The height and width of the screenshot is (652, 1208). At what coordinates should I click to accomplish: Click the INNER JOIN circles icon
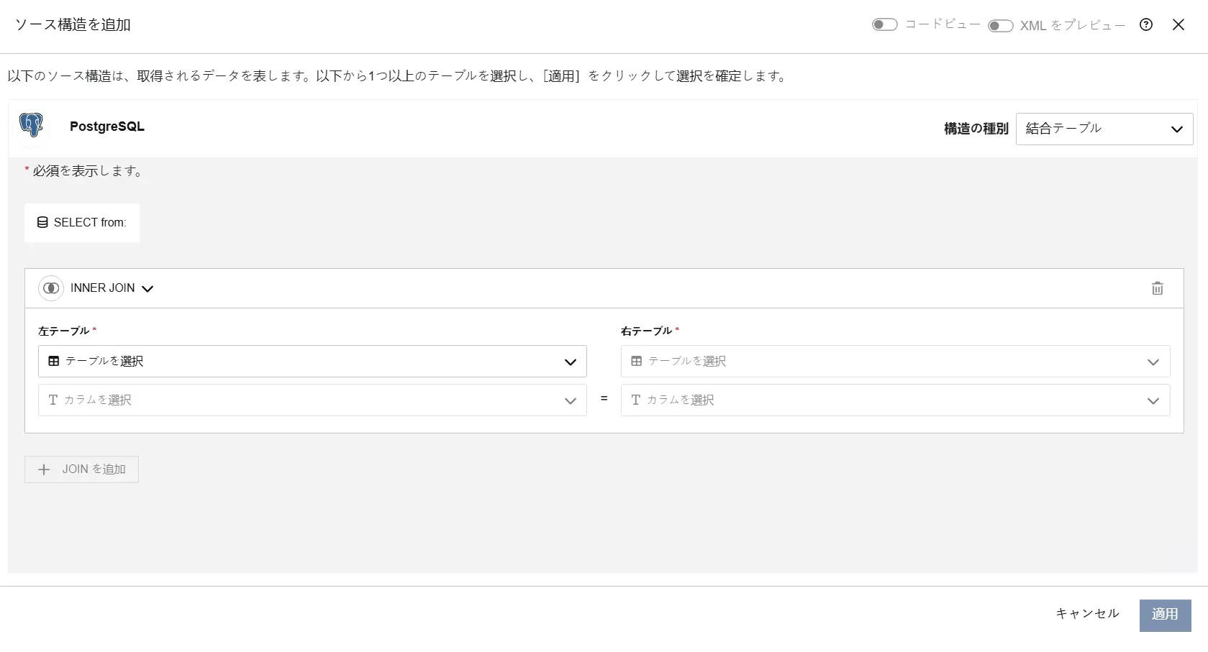tap(51, 288)
